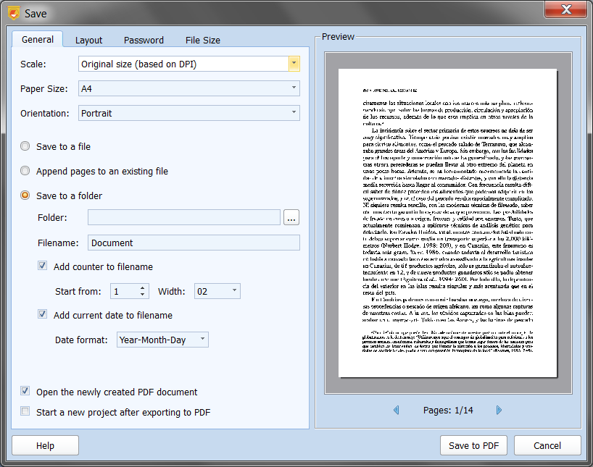
Task: Go to next preview page arrow
Action: pyautogui.click(x=499, y=411)
